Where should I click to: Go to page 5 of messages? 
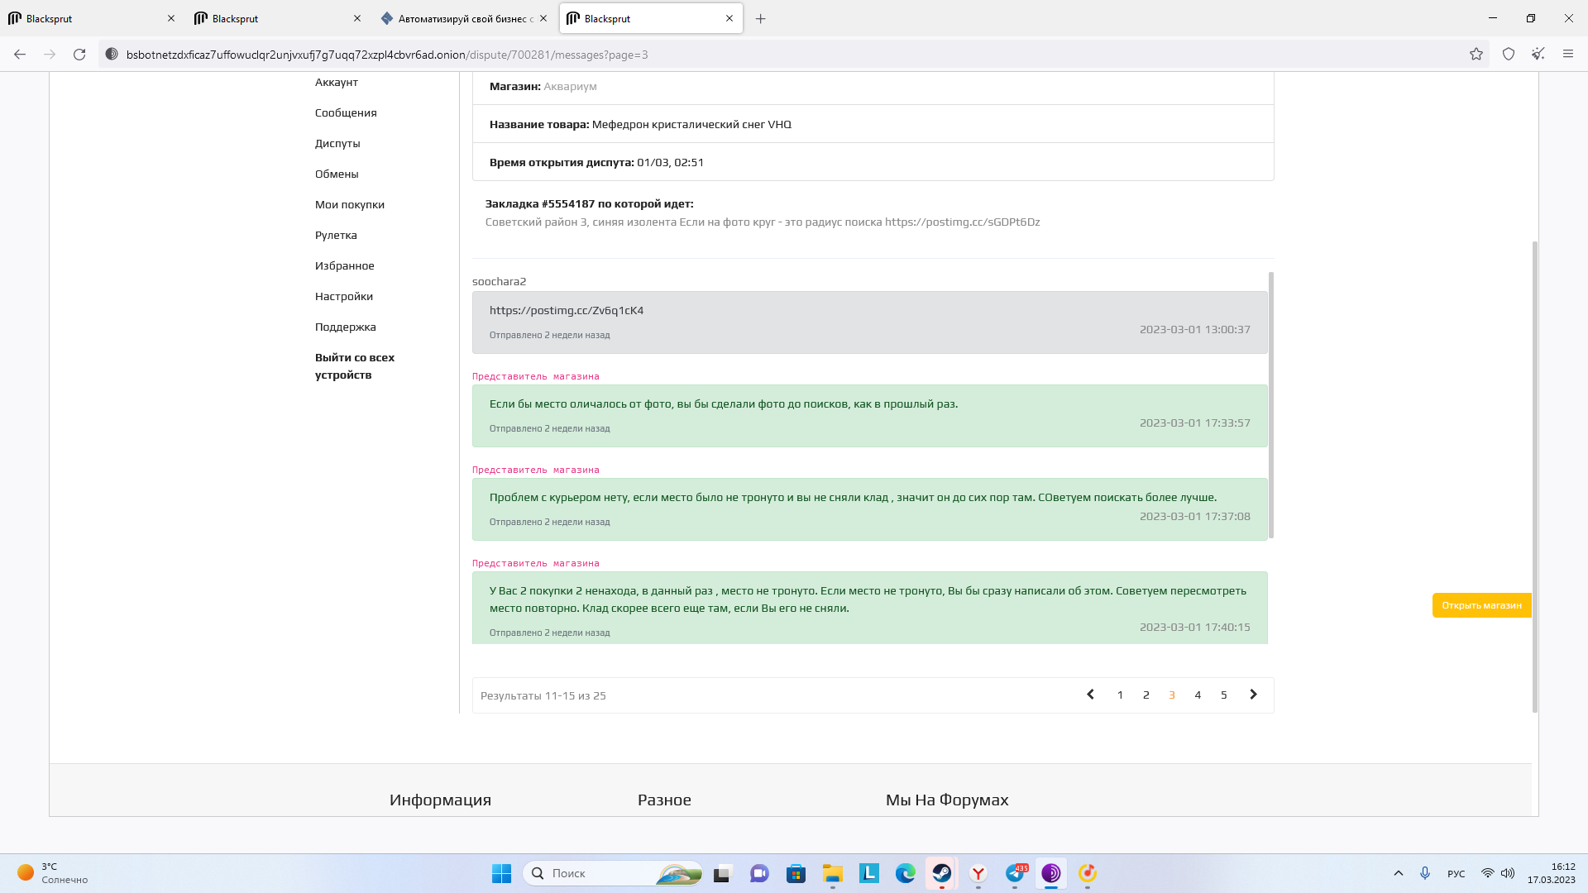coord(1224,695)
